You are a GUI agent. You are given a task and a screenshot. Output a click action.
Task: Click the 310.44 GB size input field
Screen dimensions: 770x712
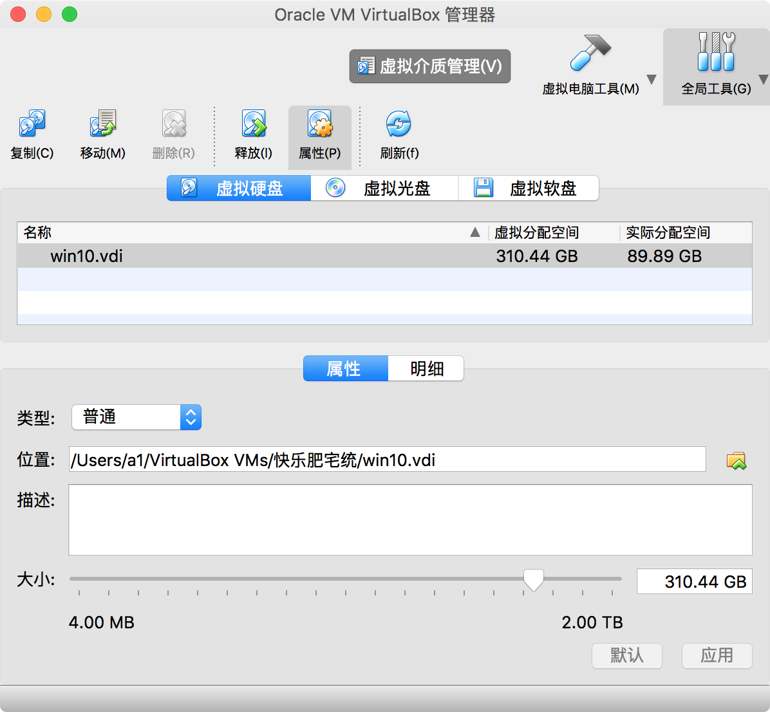point(695,581)
